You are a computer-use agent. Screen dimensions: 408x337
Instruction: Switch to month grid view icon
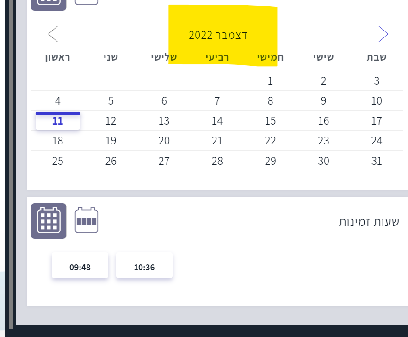(49, 221)
